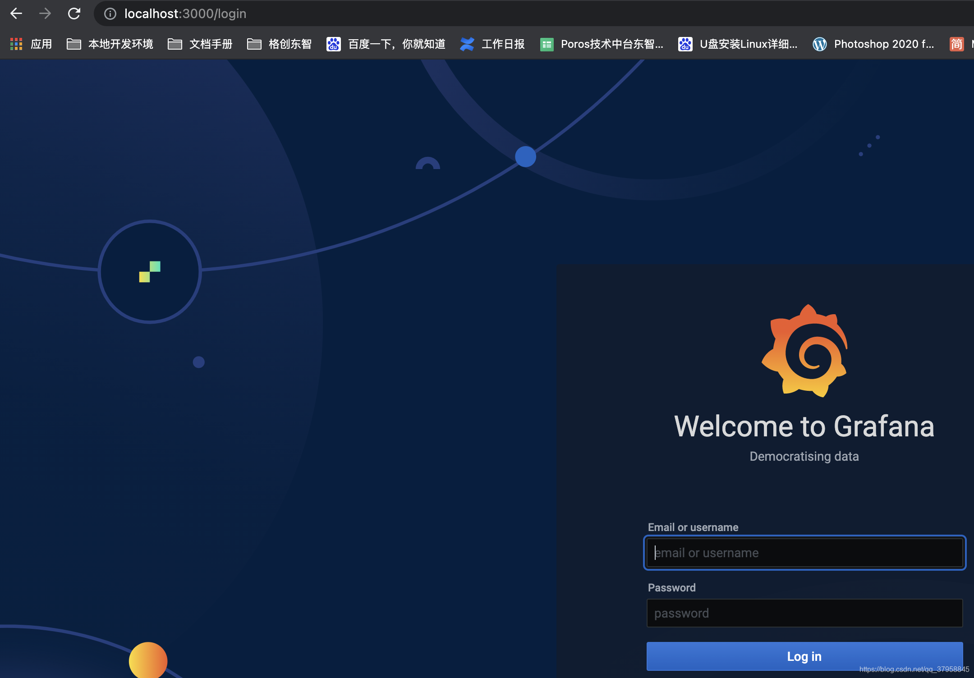Go back with the browser back arrow
The width and height of the screenshot is (974, 678).
pos(16,14)
